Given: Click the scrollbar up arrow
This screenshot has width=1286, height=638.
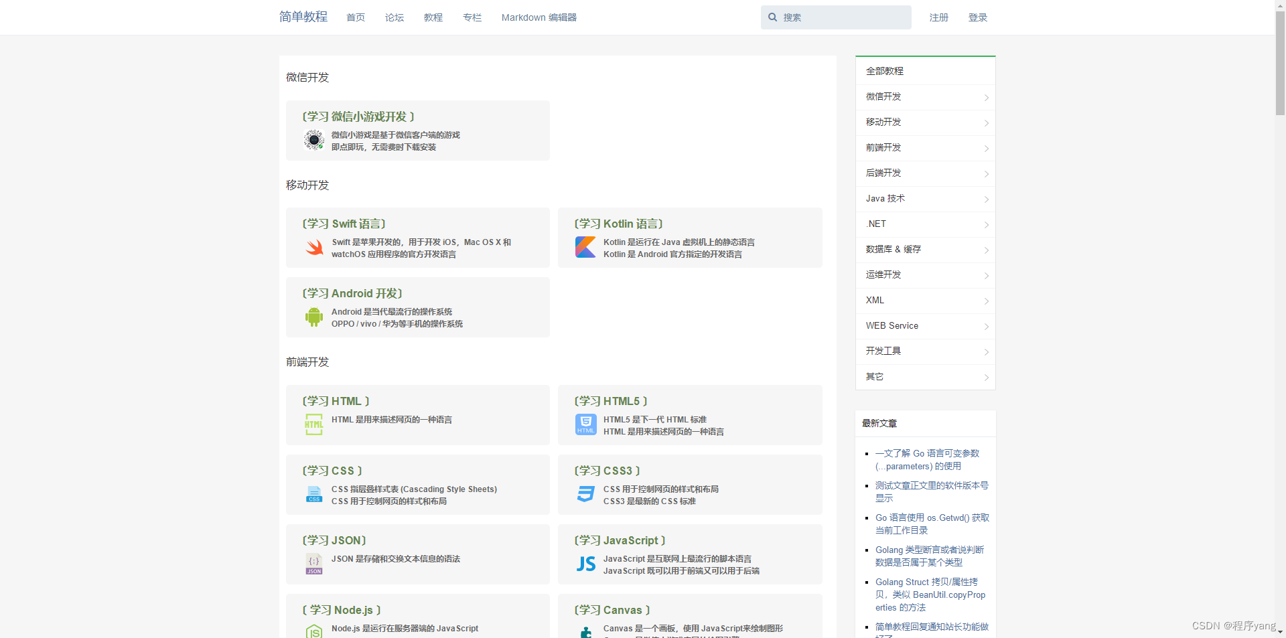Looking at the screenshot, I should pyautogui.click(x=1280, y=5).
